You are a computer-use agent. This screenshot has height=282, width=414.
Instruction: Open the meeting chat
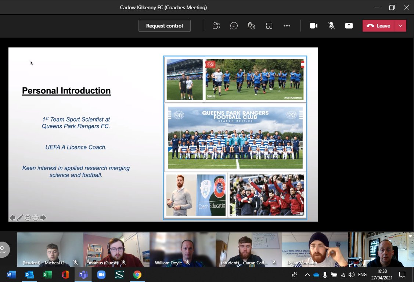point(234,26)
